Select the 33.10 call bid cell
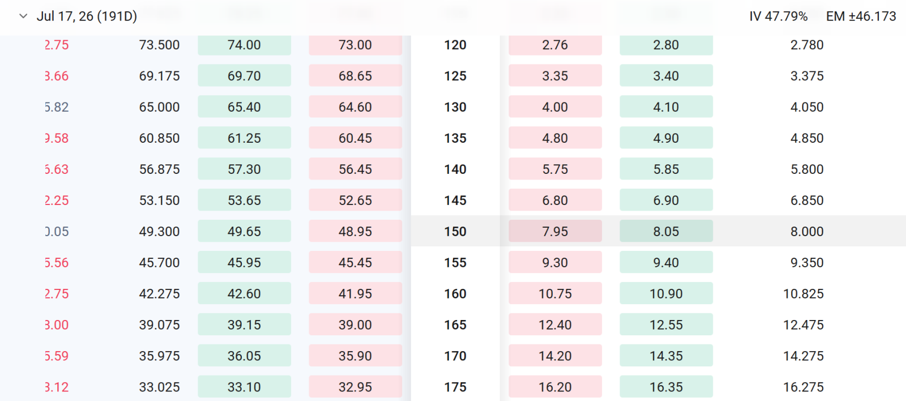 pos(244,387)
